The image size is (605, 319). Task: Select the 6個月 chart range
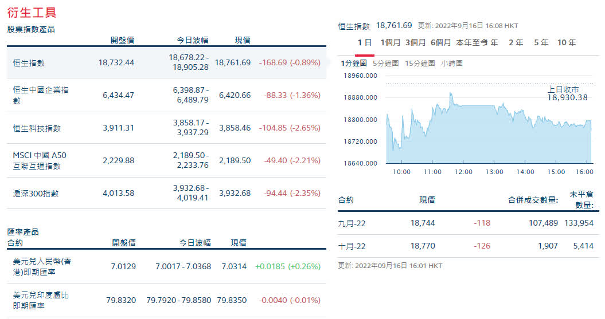coord(440,42)
